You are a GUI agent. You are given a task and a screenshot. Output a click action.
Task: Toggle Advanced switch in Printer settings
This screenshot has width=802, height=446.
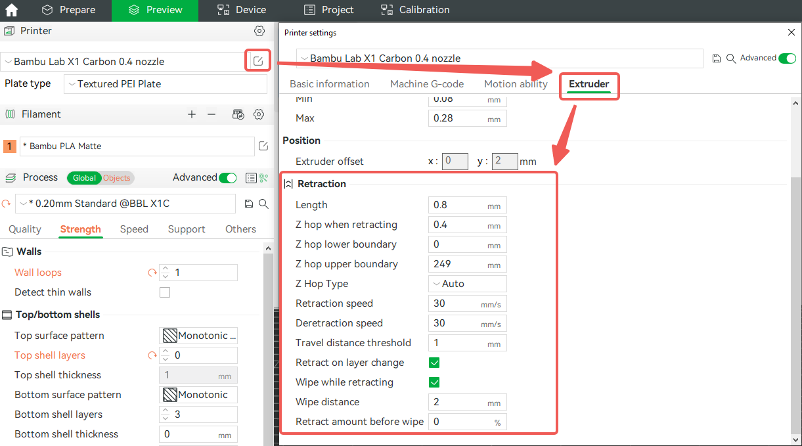(787, 58)
